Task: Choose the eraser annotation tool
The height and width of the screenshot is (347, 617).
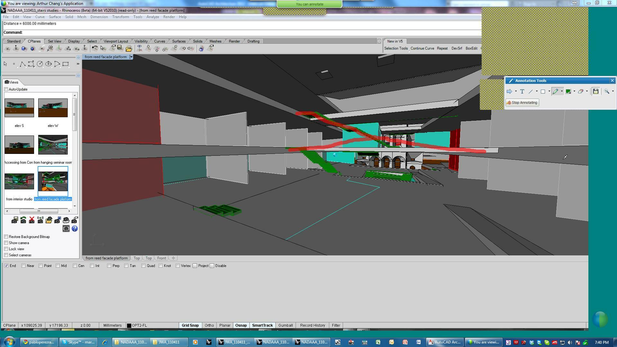Action: (x=581, y=92)
